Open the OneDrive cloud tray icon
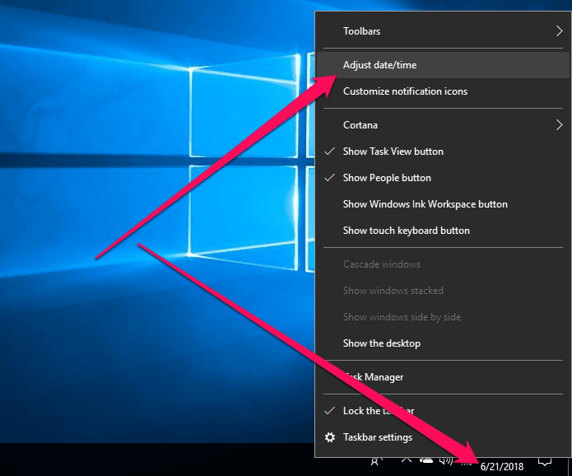 click(426, 460)
